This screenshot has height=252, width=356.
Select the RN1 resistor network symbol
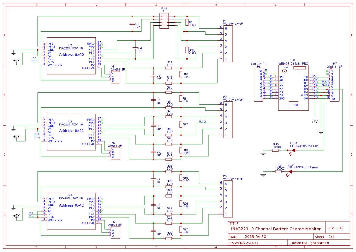164,21
